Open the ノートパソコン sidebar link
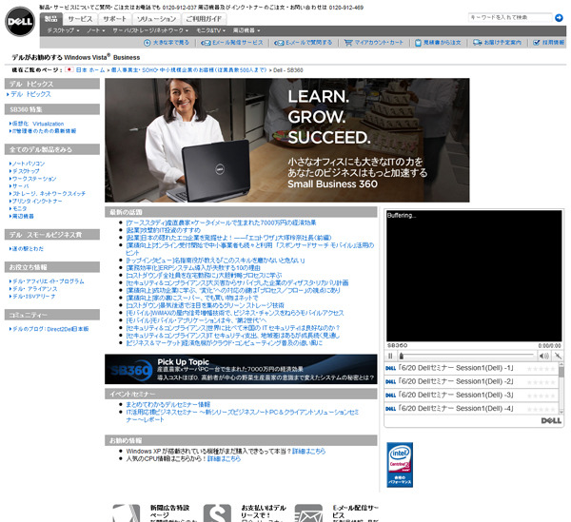The width and height of the screenshot is (571, 522). tap(29, 164)
